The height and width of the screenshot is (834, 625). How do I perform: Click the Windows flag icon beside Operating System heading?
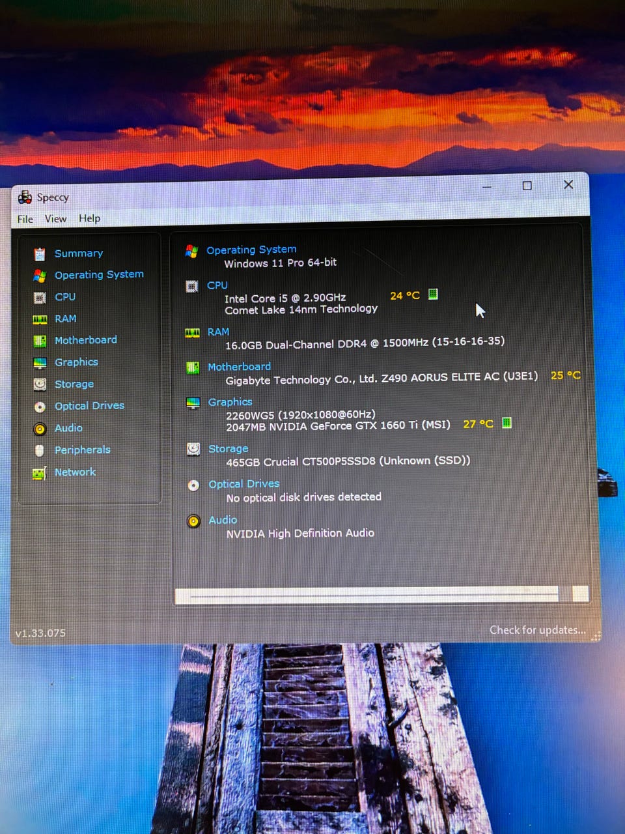pyautogui.click(x=191, y=251)
